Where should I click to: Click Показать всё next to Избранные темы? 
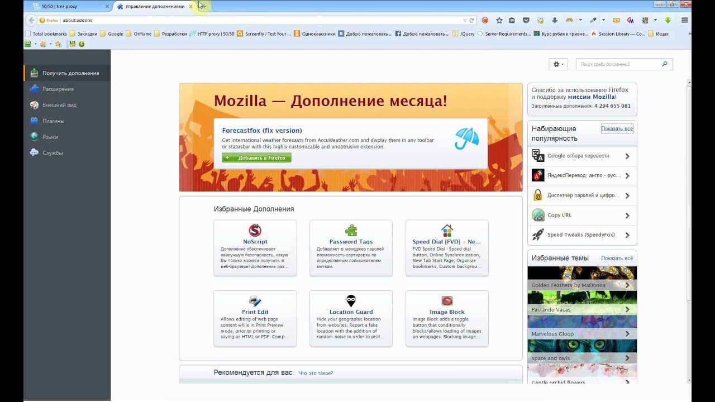617,259
